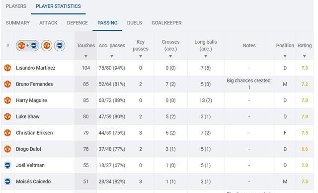Viewport: 318px width, 193px height.
Task: Click the club crest beside Christian Eriksen
Action: click(7, 133)
